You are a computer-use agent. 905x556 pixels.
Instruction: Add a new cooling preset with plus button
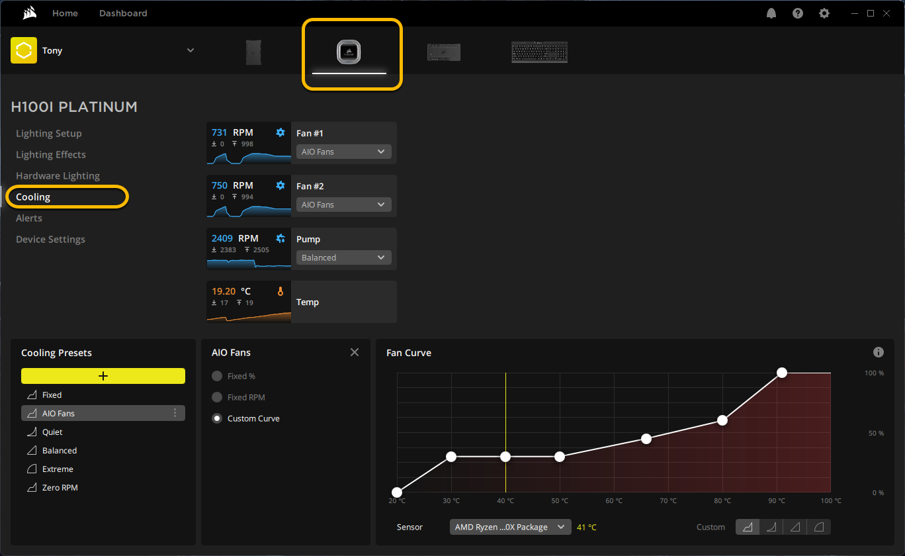(x=103, y=376)
